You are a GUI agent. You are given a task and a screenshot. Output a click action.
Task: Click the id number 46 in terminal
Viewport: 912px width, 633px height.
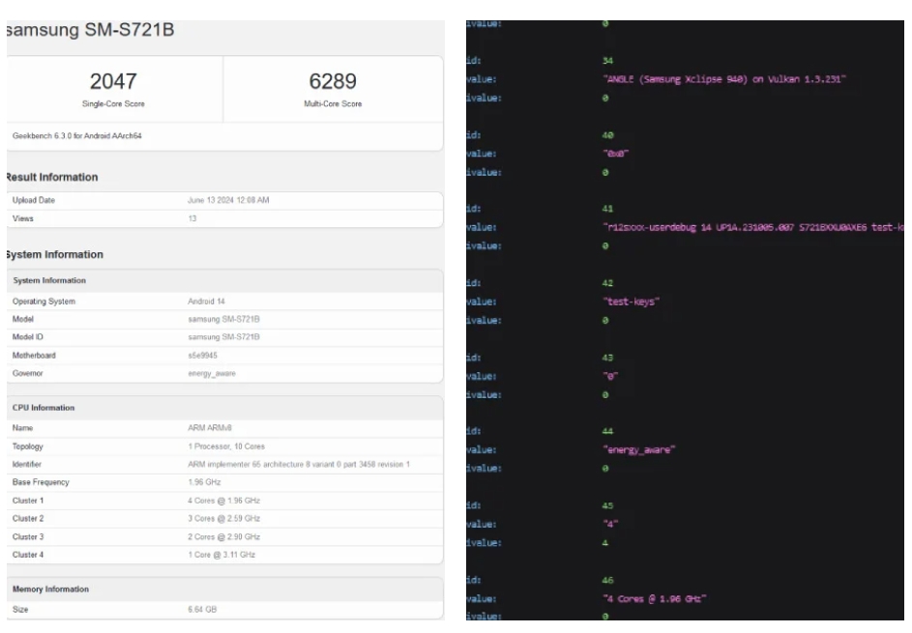point(607,581)
